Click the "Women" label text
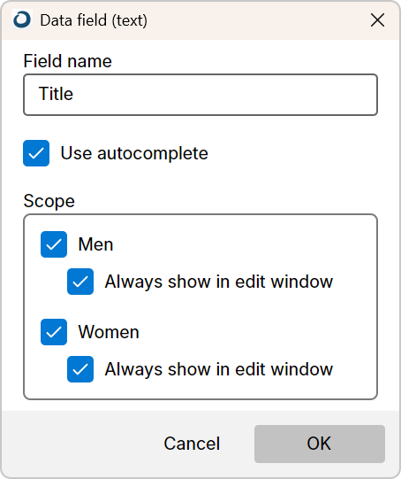Screen dimensions: 401x479 click(109, 332)
